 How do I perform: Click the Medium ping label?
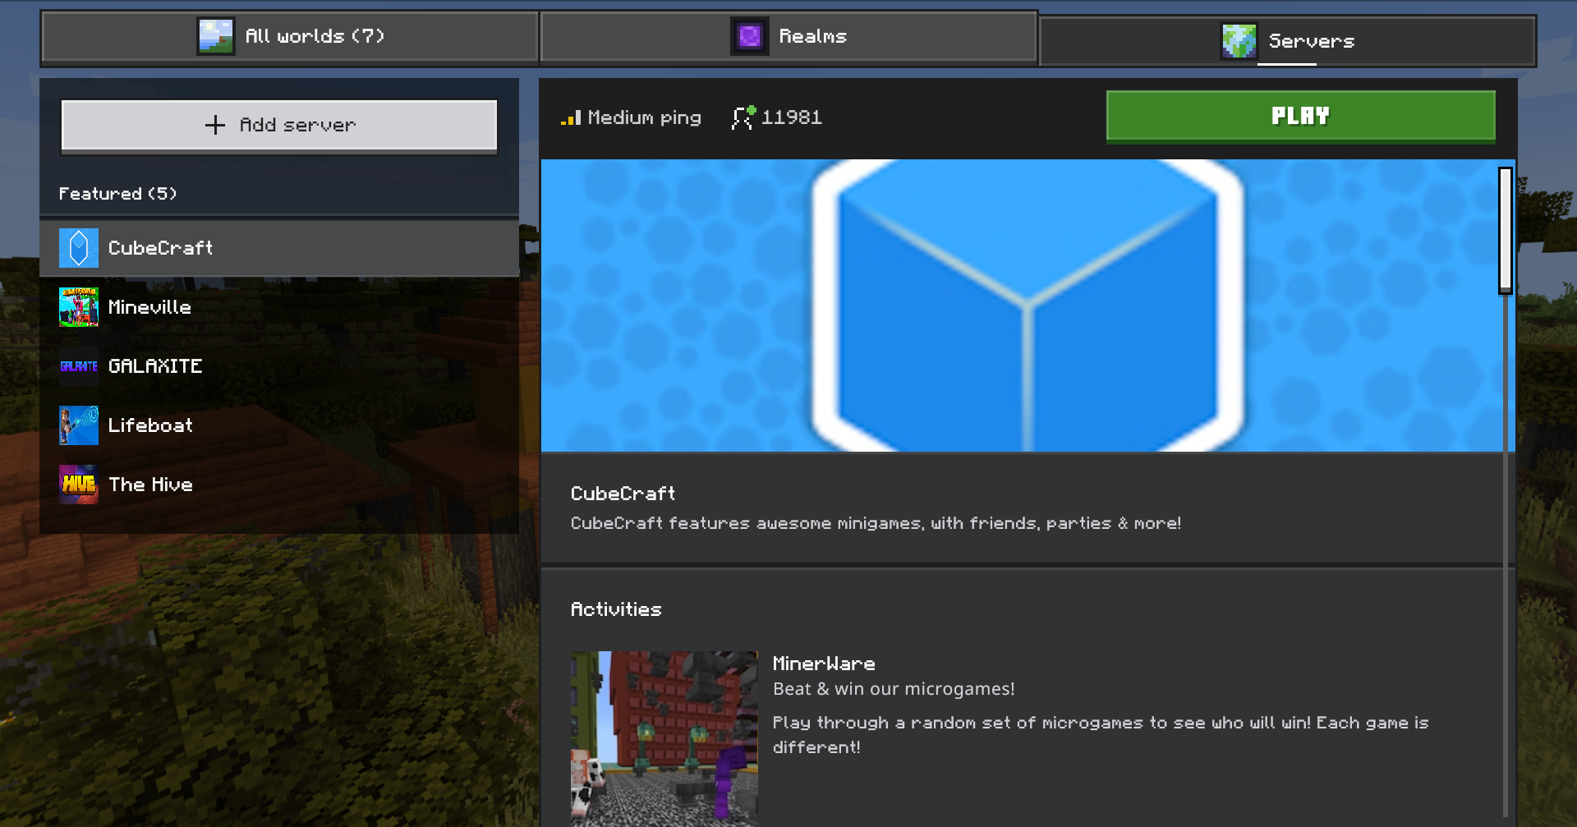coord(645,118)
